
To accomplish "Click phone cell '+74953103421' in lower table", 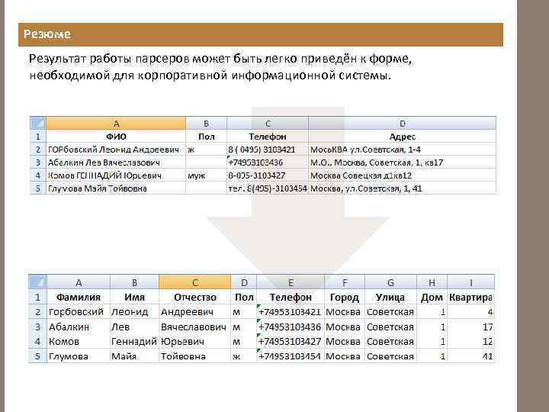I will pos(291,312).
